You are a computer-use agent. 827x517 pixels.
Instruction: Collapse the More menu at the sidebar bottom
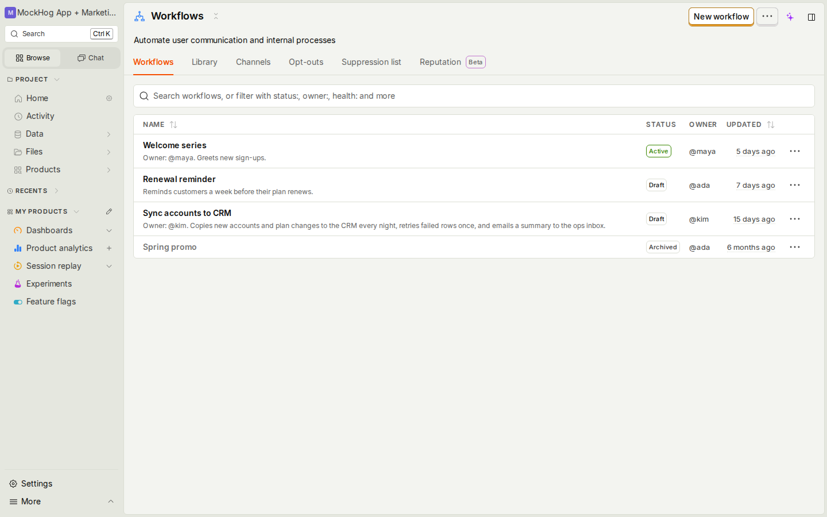(x=111, y=501)
